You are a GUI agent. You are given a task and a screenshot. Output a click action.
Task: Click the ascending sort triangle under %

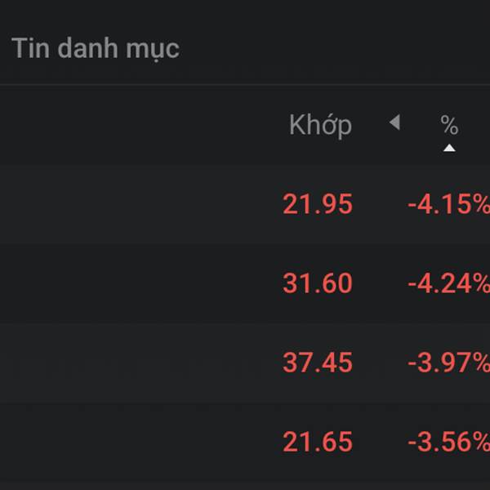(x=449, y=148)
